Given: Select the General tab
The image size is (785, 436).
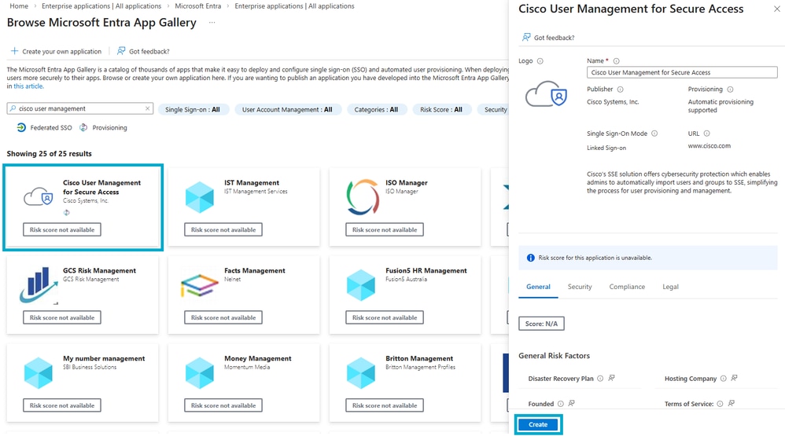Looking at the screenshot, I should click(538, 287).
